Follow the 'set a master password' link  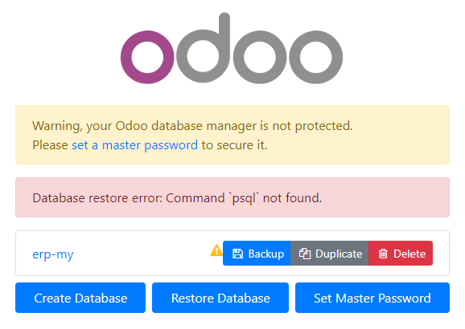(134, 145)
